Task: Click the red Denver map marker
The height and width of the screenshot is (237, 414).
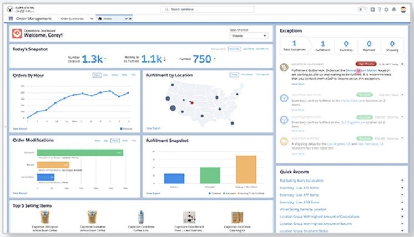Action: 192,103
